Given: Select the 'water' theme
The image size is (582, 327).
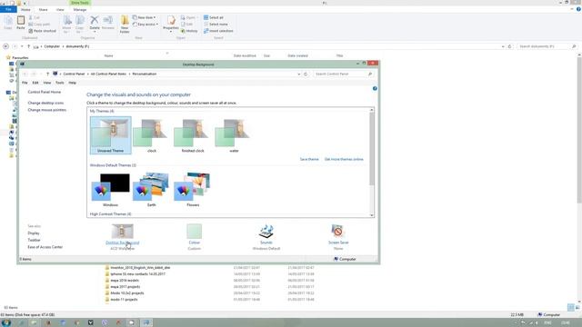Looking at the screenshot, I should tap(234, 135).
